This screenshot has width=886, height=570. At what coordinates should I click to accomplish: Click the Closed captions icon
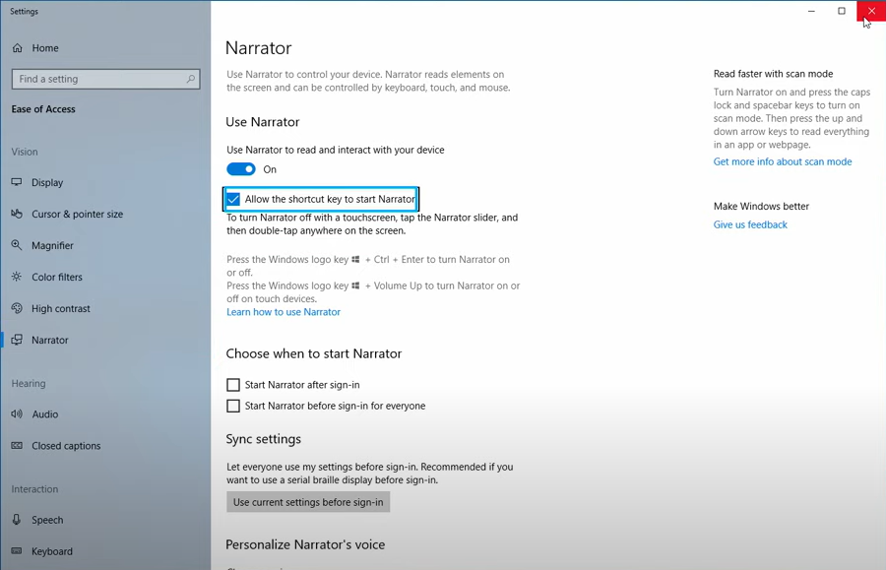pos(19,445)
